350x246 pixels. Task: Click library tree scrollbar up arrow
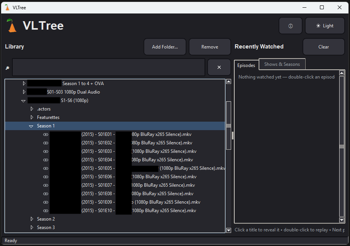pos(228,82)
